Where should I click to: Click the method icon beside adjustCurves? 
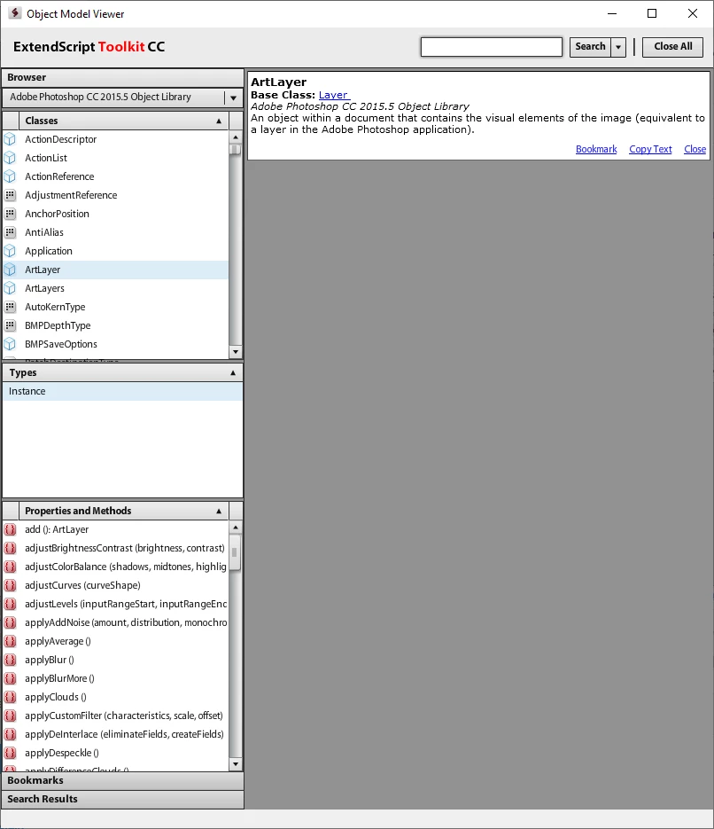(x=10, y=585)
